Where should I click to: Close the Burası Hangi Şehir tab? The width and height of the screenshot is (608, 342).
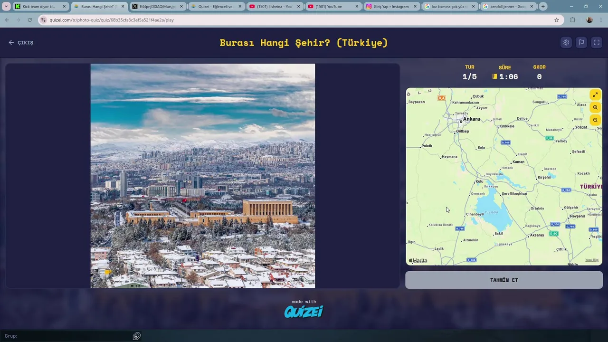click(123, 7)
